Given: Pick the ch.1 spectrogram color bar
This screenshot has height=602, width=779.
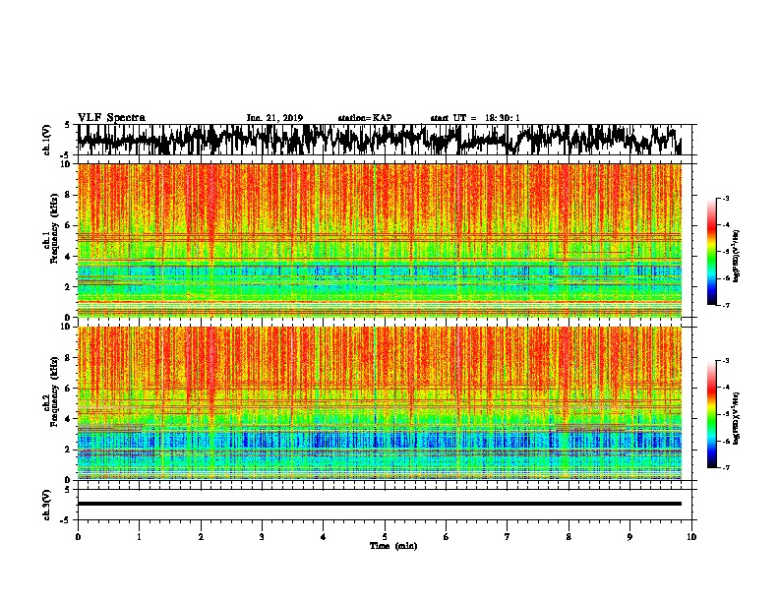Looking at the screenshot, I should point(712,252).
